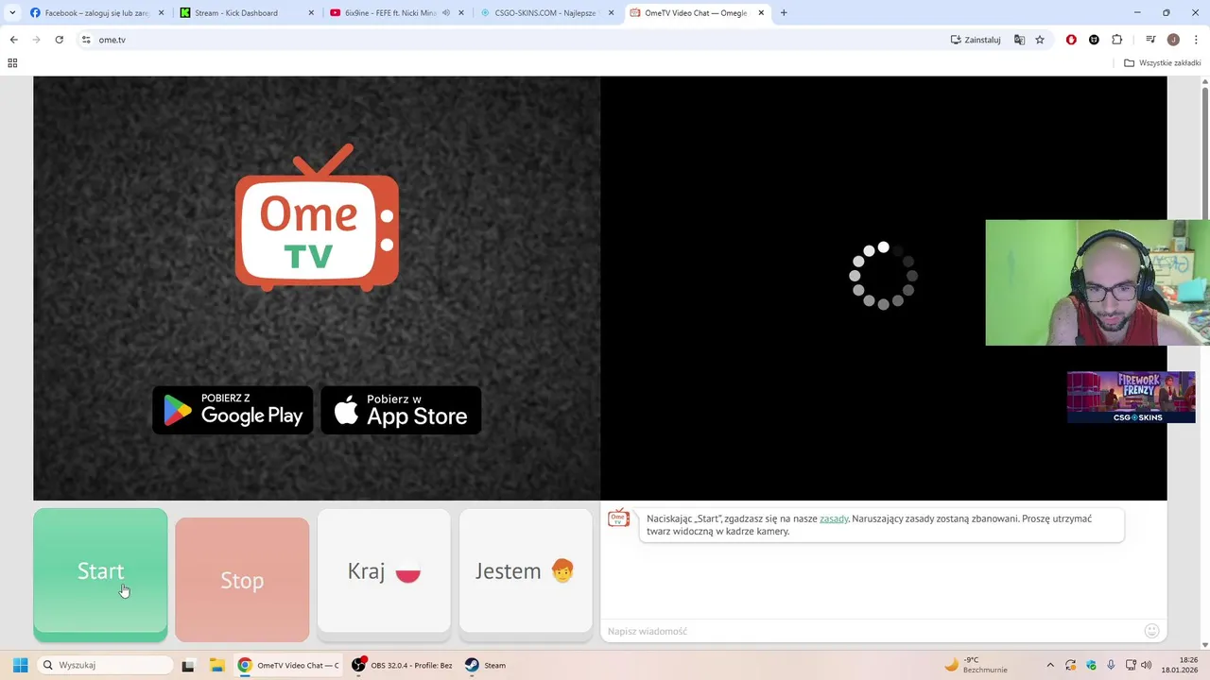
Task: Open the Kraj country selector
Action: (x=384, y=570)
